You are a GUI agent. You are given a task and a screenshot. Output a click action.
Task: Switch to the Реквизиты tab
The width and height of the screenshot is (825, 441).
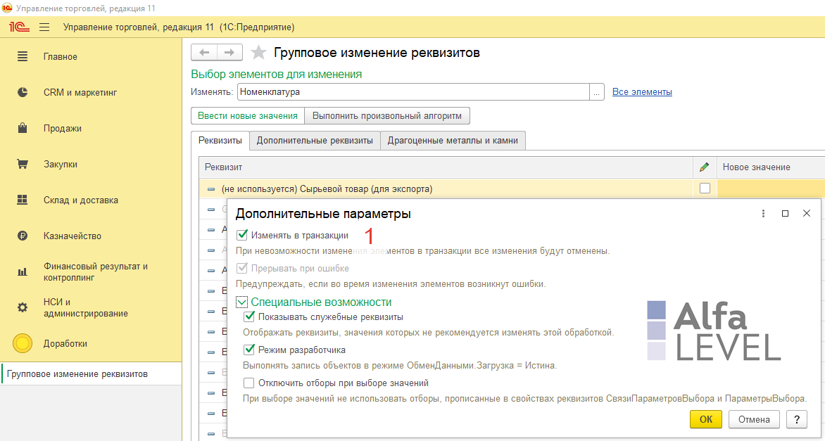tap(220, 141)
